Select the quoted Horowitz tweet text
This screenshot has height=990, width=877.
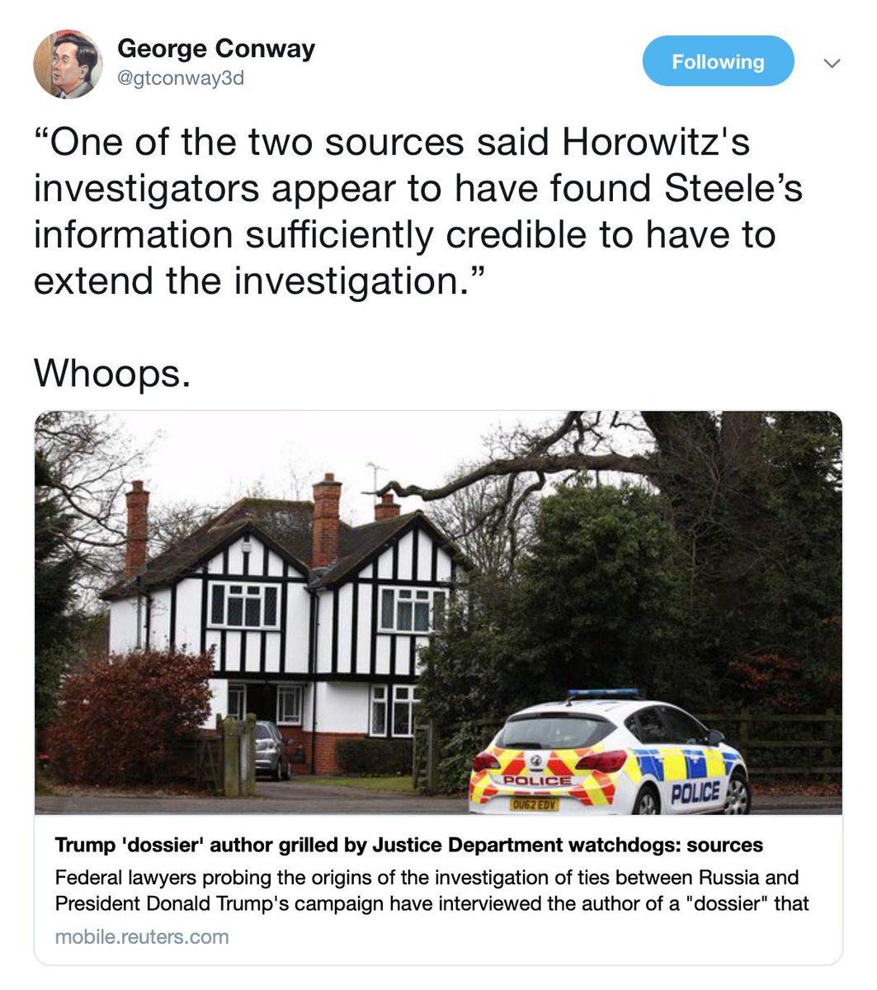click(x=417, y=212)
